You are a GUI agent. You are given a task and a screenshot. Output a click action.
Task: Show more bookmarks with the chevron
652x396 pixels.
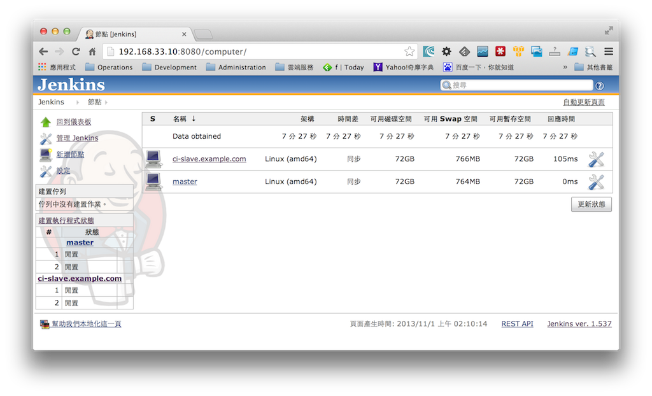[x=565, y=67]
